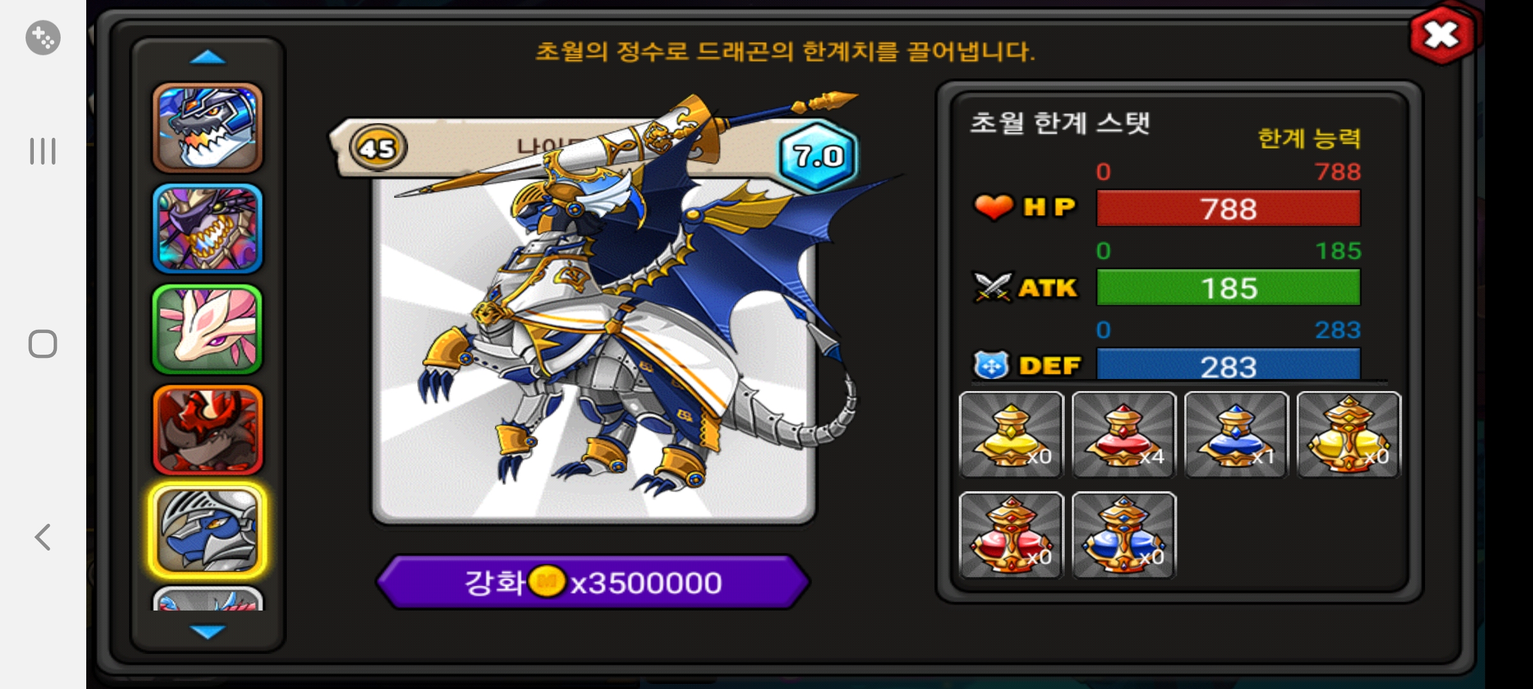1533x689 pixels.
Task: Tap the game launcher controller icon
Action: point(43,38)
